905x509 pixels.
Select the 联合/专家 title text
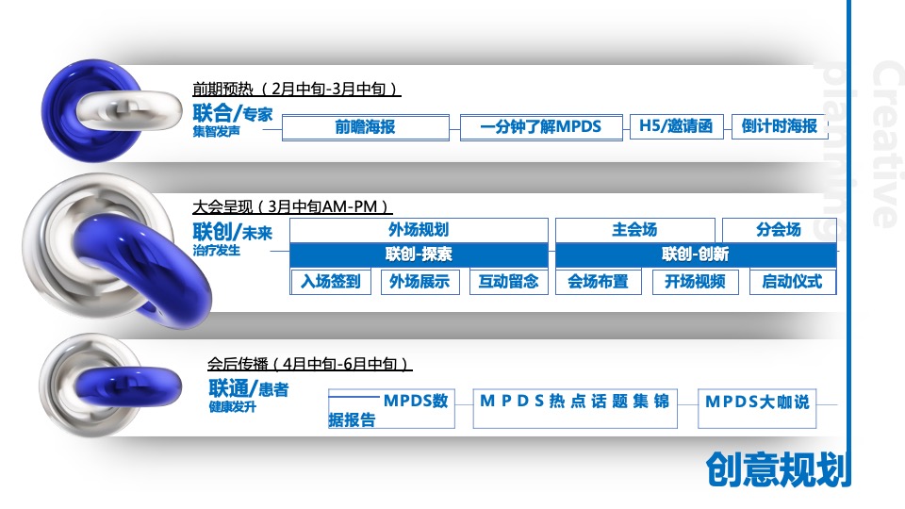point(233,113)
